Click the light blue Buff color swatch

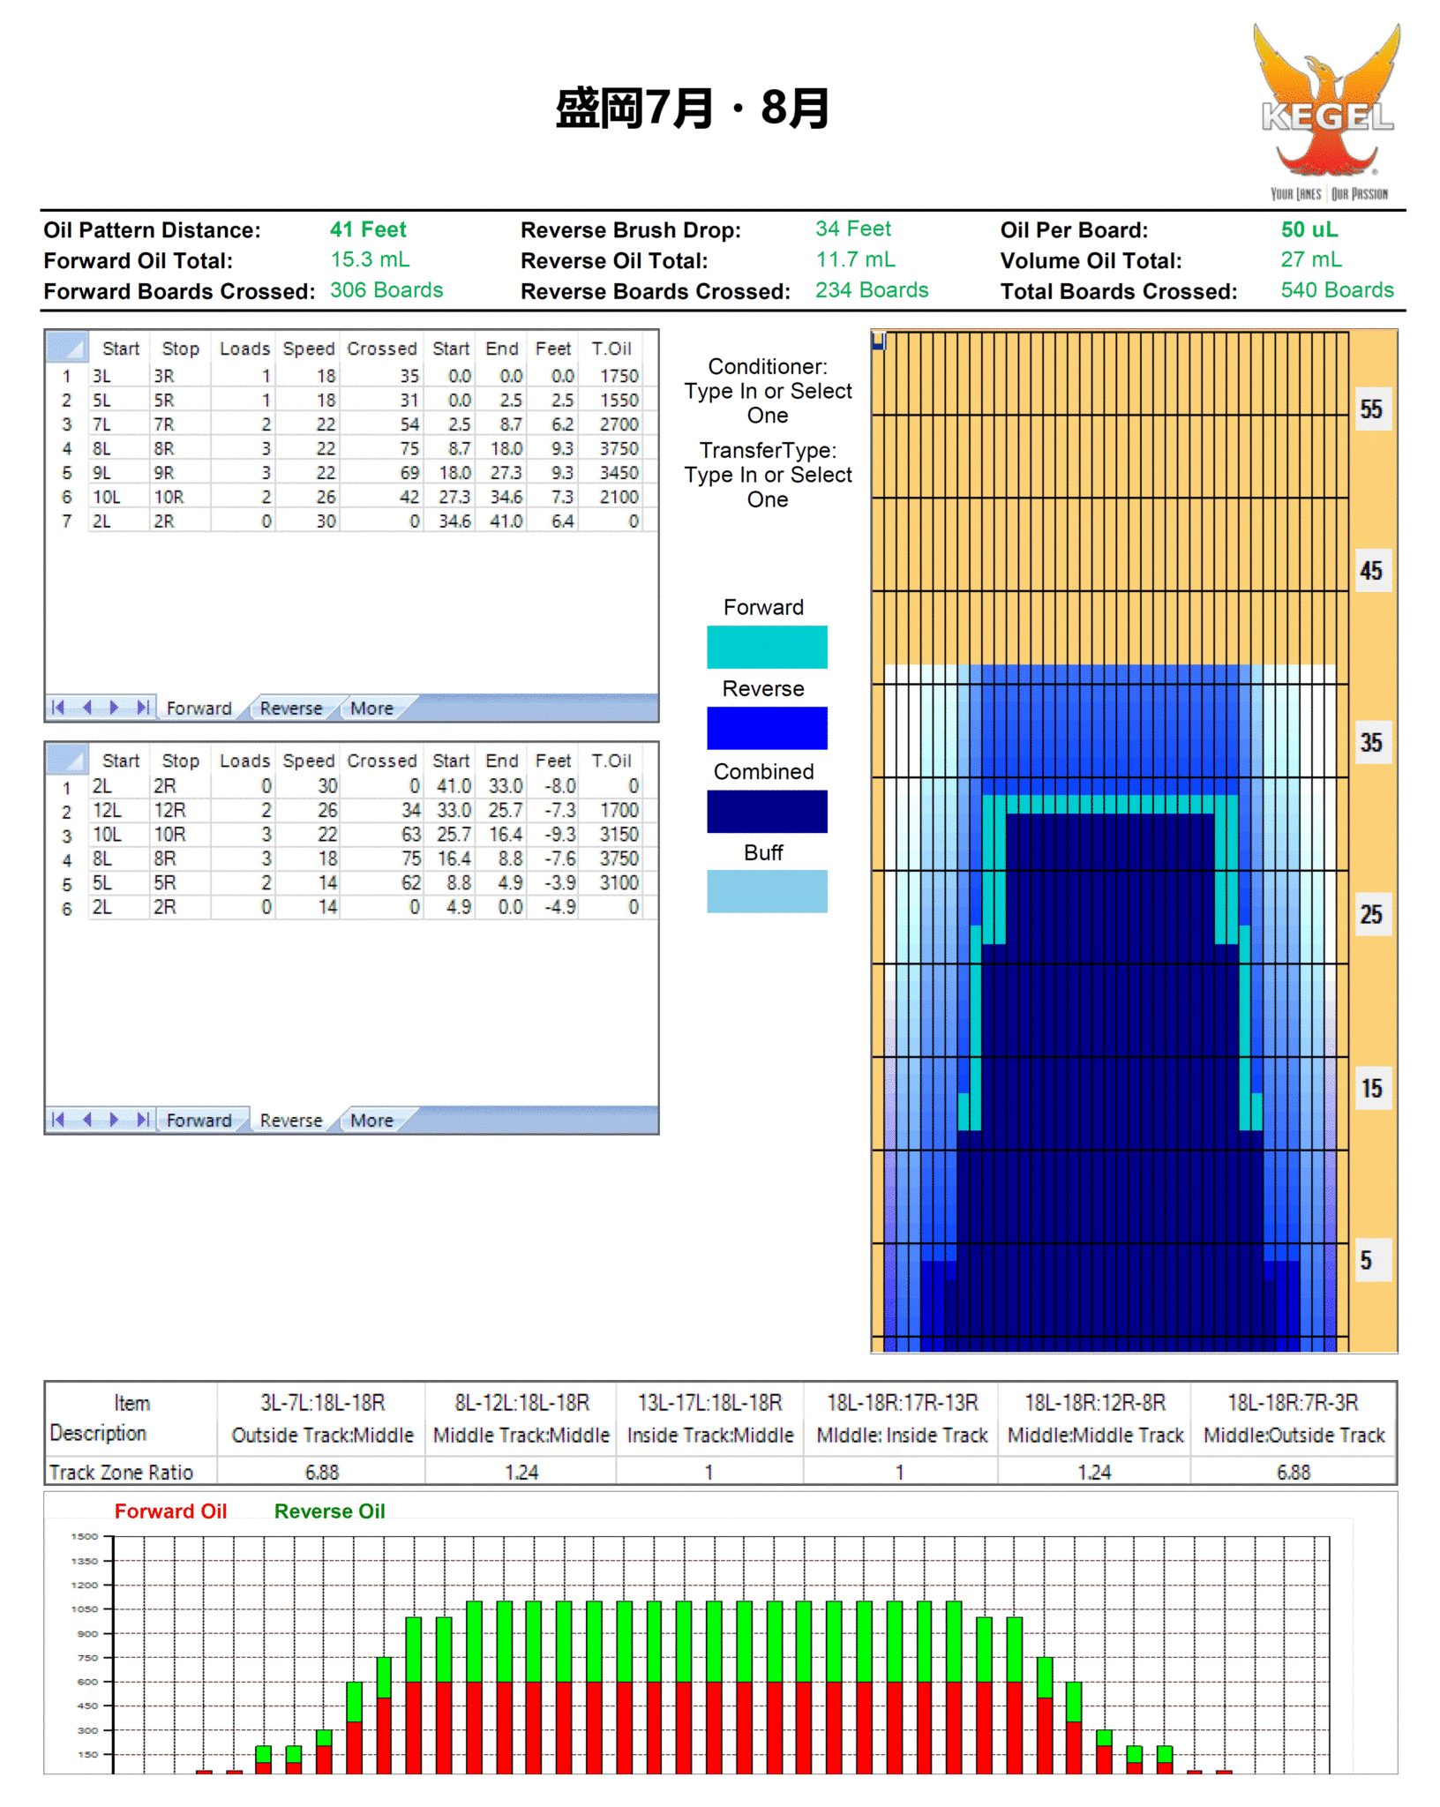pos(767,891)
